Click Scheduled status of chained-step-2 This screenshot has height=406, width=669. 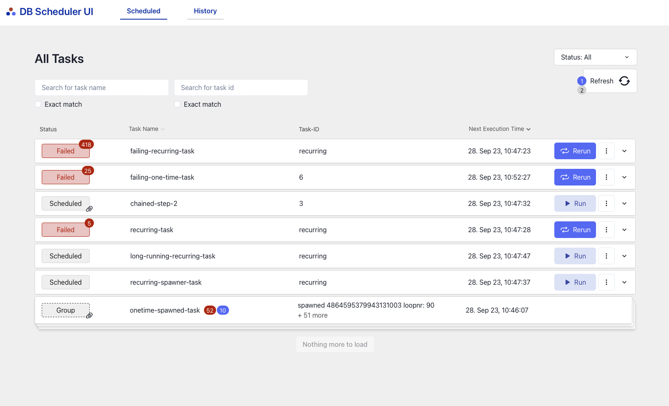[65, 203]
